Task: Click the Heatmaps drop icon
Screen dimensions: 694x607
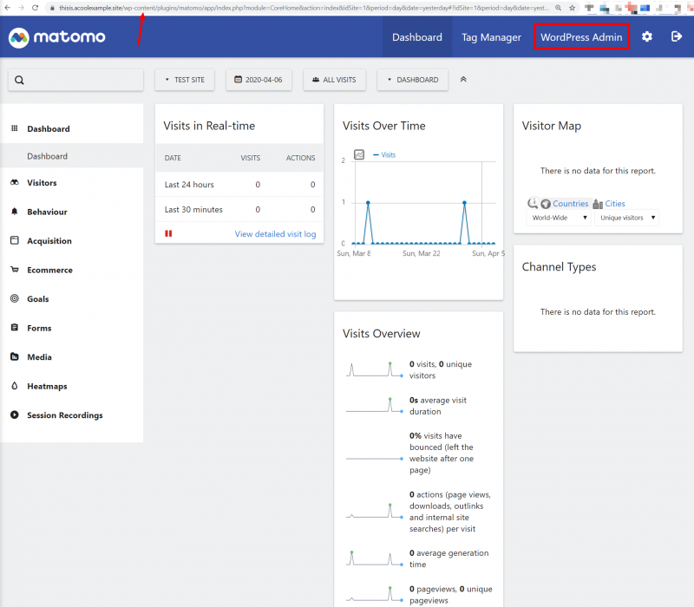Action: (15, 386)
